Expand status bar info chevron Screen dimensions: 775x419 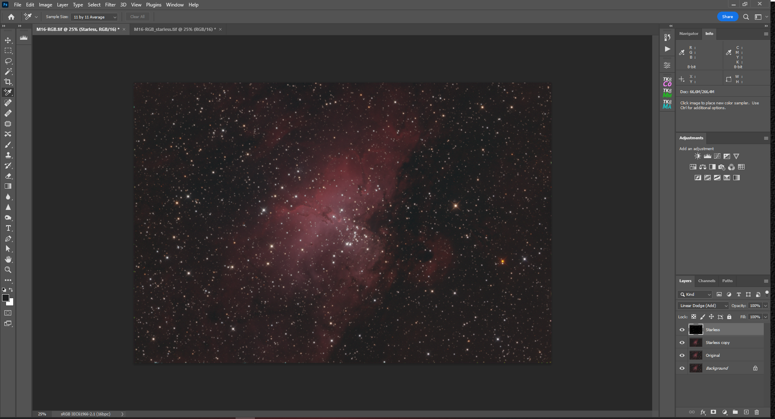pos(122,414)
